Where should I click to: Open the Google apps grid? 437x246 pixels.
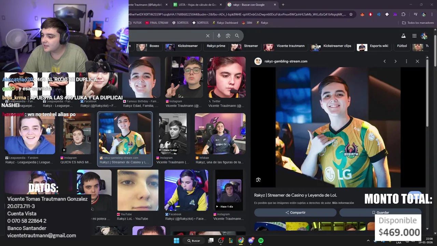coord(414,36)
